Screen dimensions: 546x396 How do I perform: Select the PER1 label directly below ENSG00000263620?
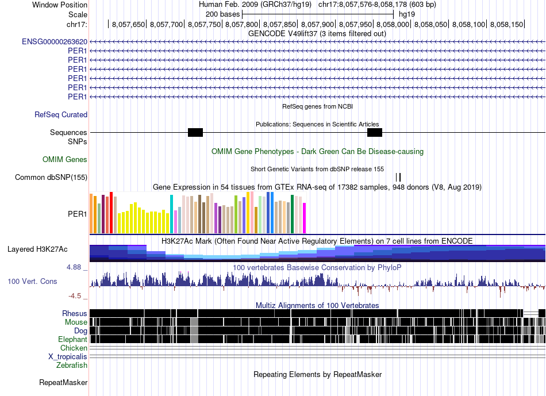pyautogui.click(x=78, y=51)
